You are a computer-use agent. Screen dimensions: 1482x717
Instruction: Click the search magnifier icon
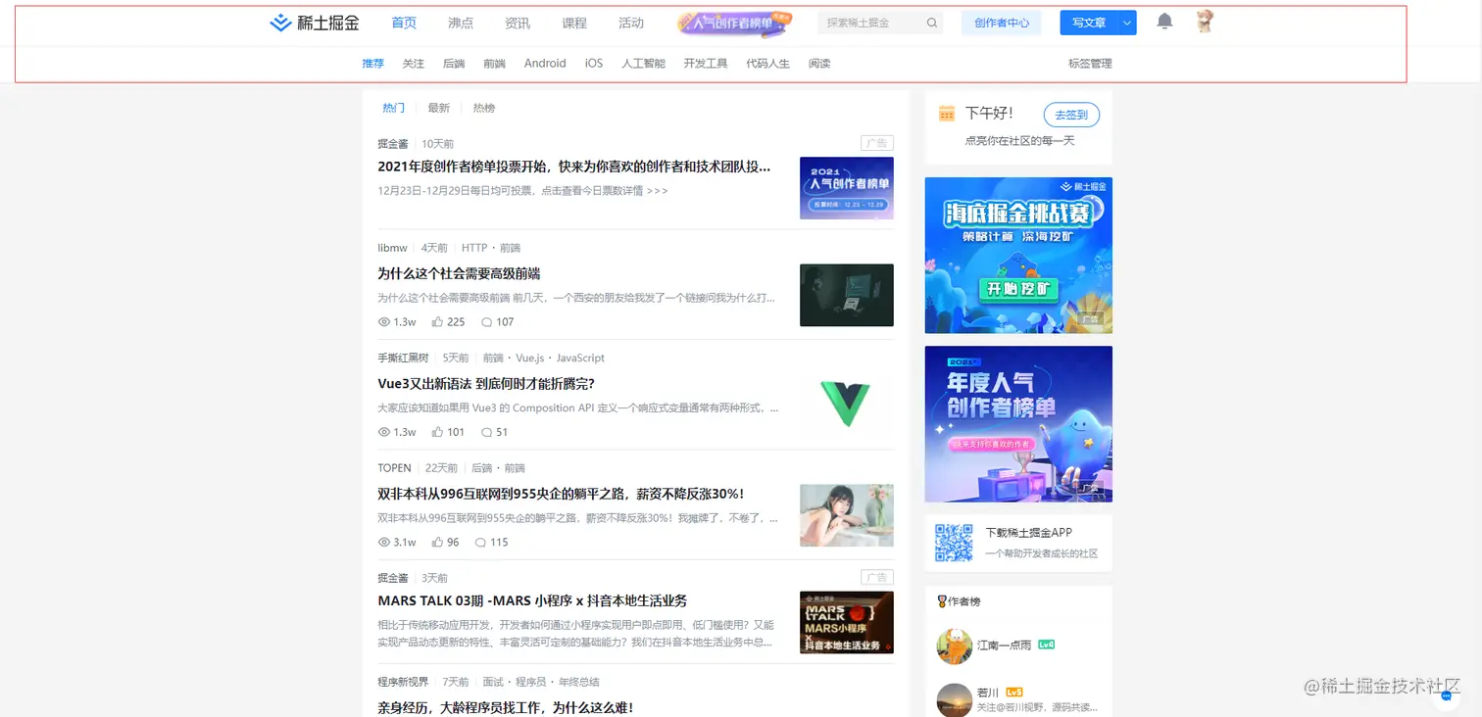pyautogui.click(x=931, y=22)
